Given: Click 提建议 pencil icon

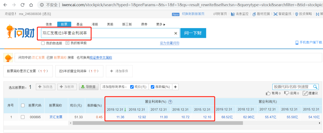Looking at the screenshot, I should 305,93.
